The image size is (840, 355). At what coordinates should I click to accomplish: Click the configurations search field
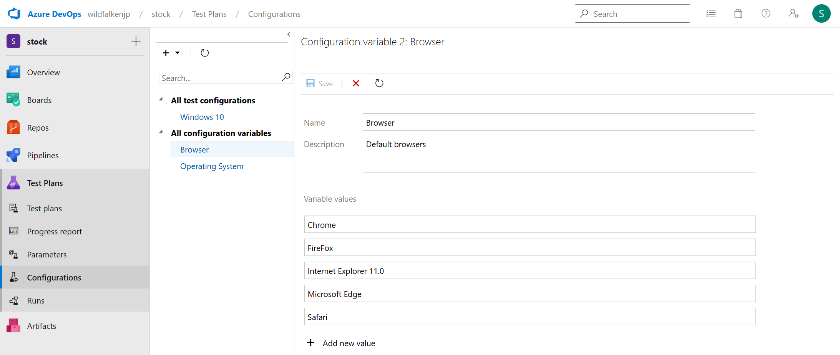pyautogui.click(x=221, y=78)
